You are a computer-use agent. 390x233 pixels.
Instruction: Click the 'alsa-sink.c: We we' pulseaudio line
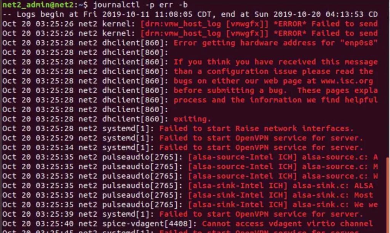tap(190, 205)
